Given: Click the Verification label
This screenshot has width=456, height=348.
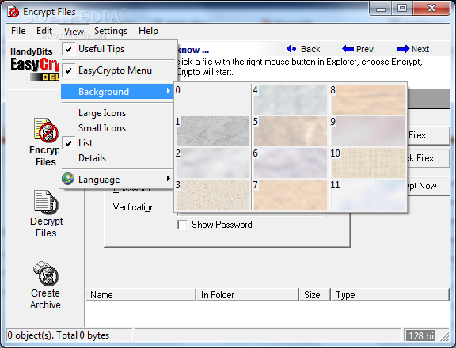Looking at the screenshot, I should [x=134, y=207].
